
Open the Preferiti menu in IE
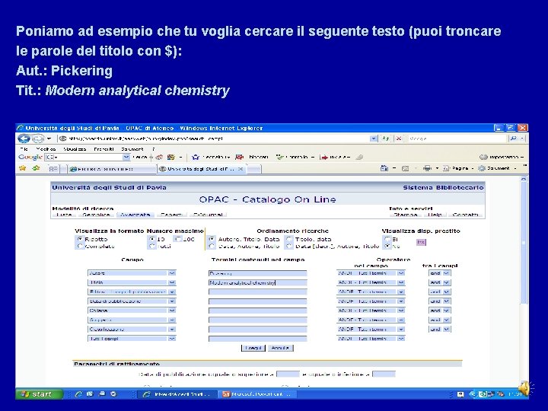coord(104,149)
